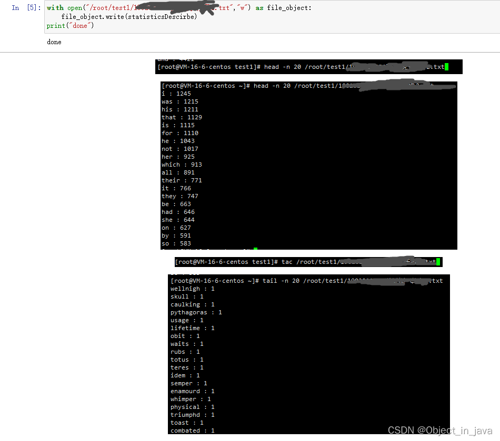Click the 'so : 583' line
Screen dimensions: 500x441
tap(176, 243)
